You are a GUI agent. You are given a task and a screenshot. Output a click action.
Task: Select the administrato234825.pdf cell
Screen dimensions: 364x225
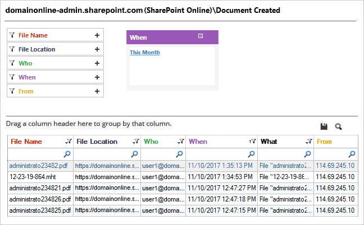pos(40,210)
